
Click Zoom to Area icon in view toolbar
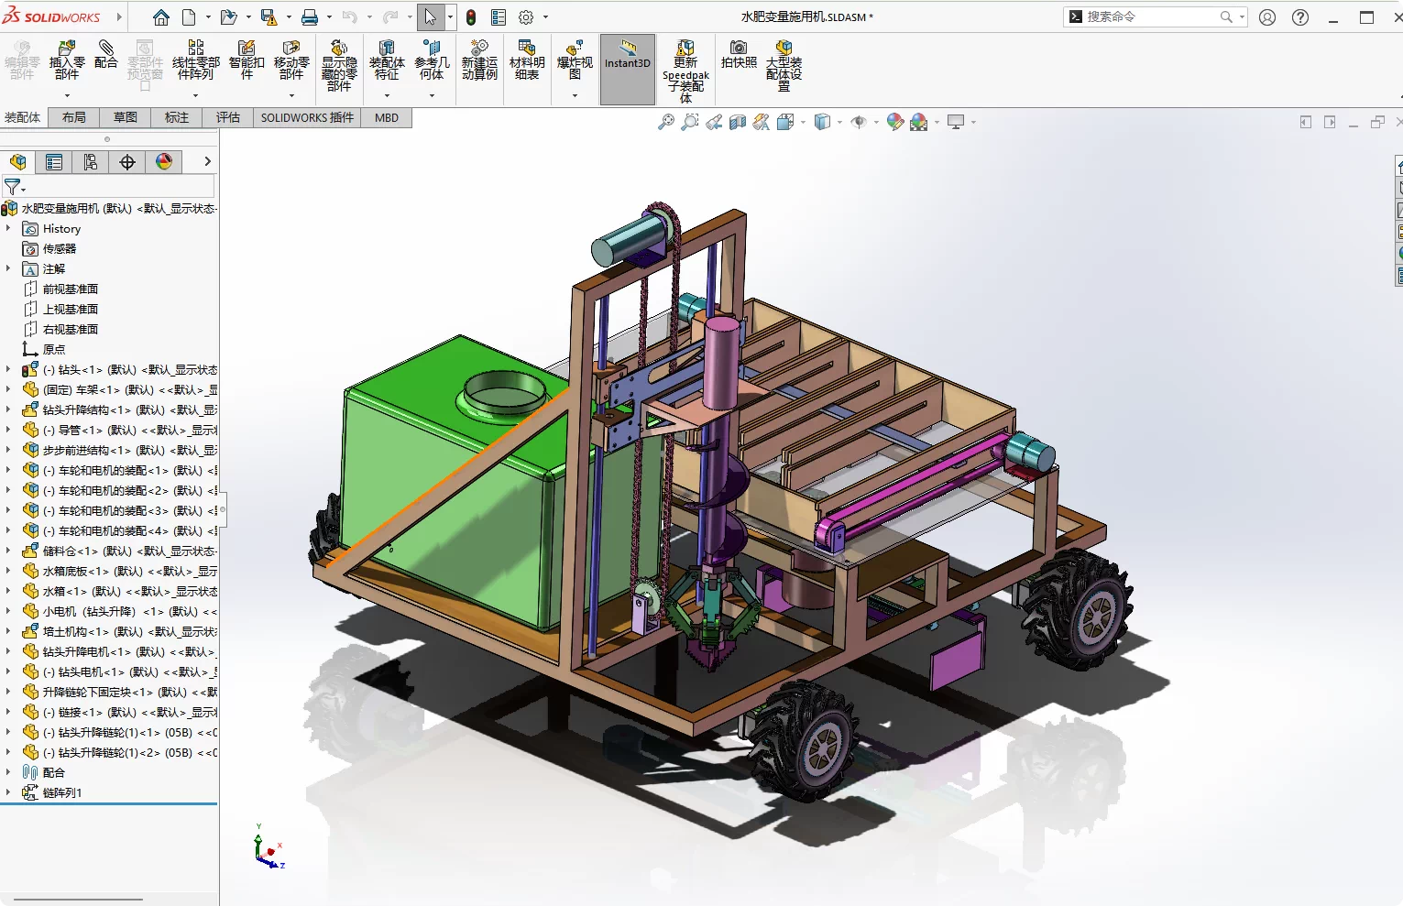pos(690,122)
